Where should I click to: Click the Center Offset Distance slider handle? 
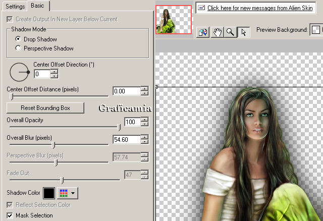click(12, 96)
